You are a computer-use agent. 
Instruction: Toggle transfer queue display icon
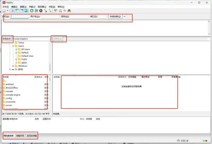coord(26,11)
